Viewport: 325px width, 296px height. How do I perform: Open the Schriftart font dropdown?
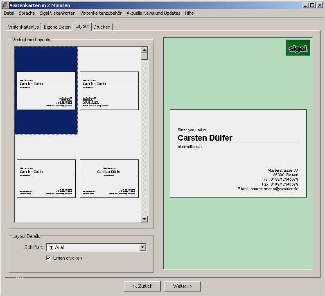pyautogui.click(x=142, y=247)
